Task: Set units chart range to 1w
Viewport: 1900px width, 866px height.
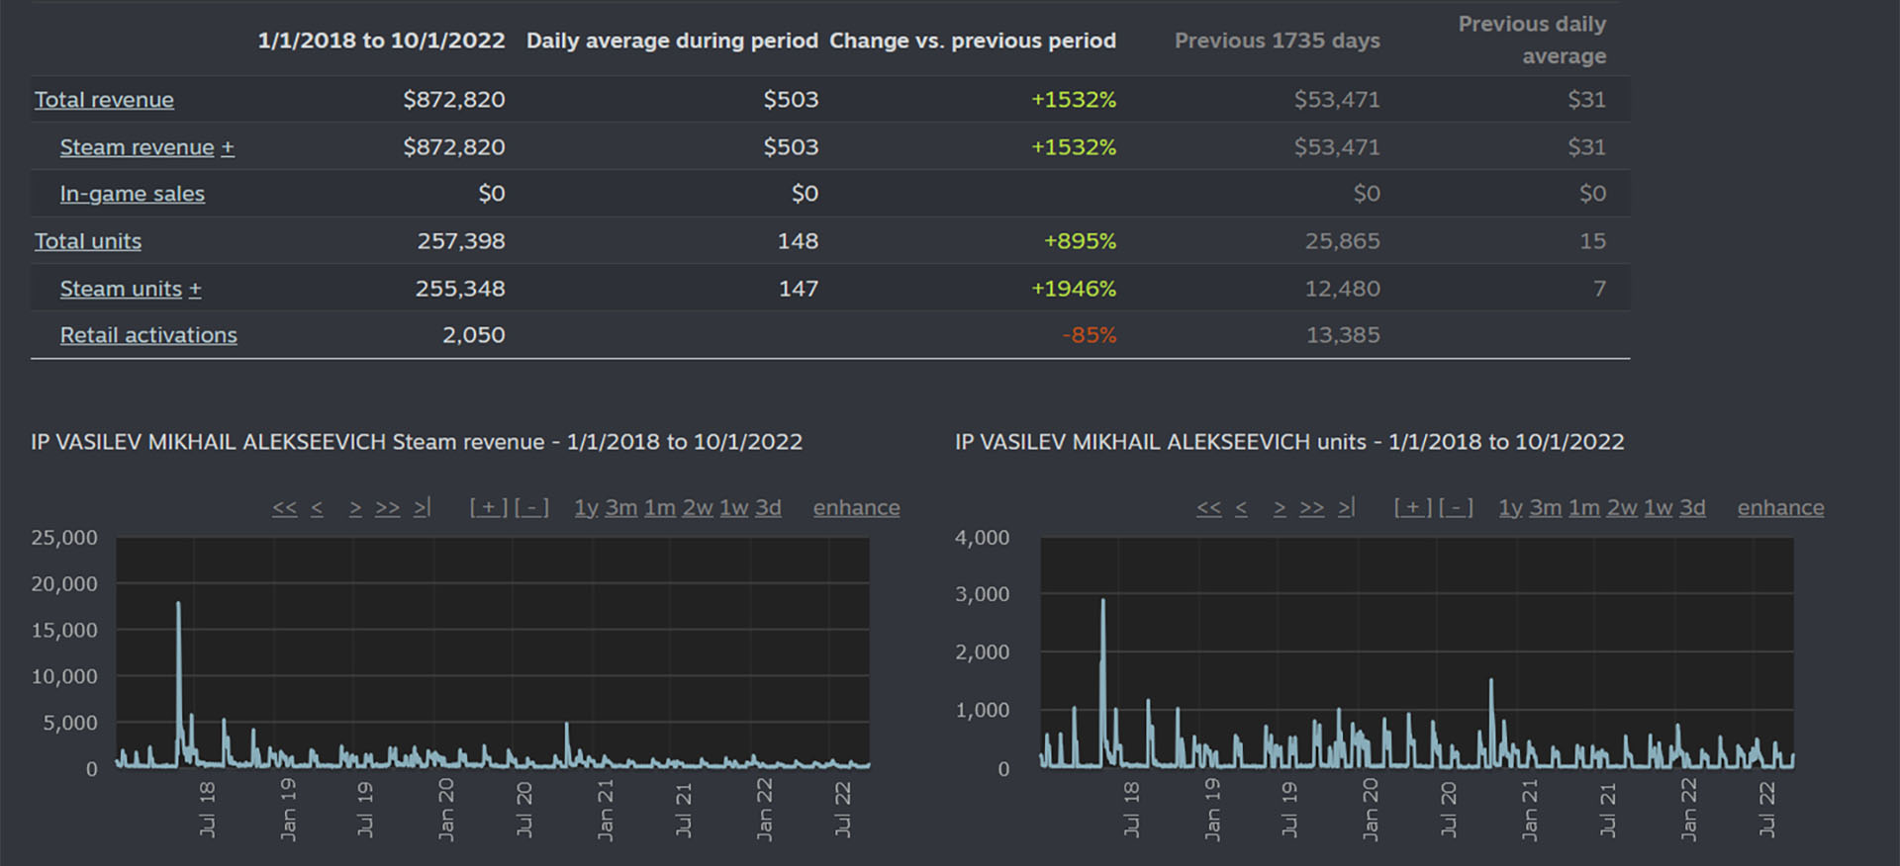Action: (1658, 508)
